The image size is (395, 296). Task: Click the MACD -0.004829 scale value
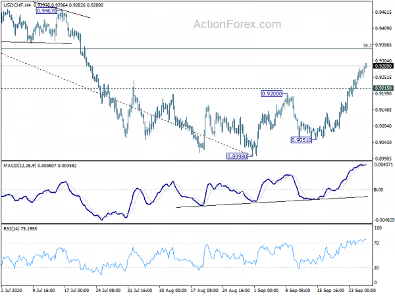pos(384,220)
